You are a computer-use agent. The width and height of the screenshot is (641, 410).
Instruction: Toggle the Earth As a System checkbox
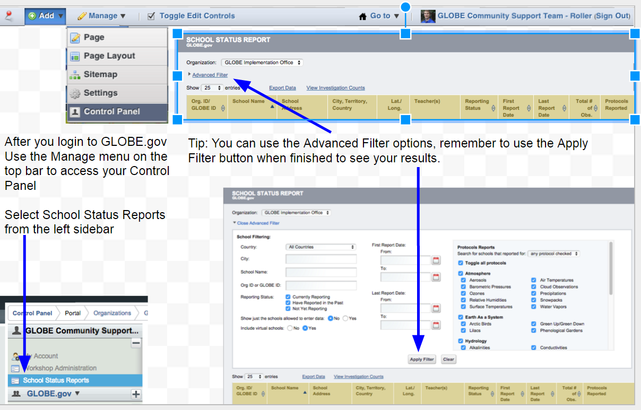(460, 317)
